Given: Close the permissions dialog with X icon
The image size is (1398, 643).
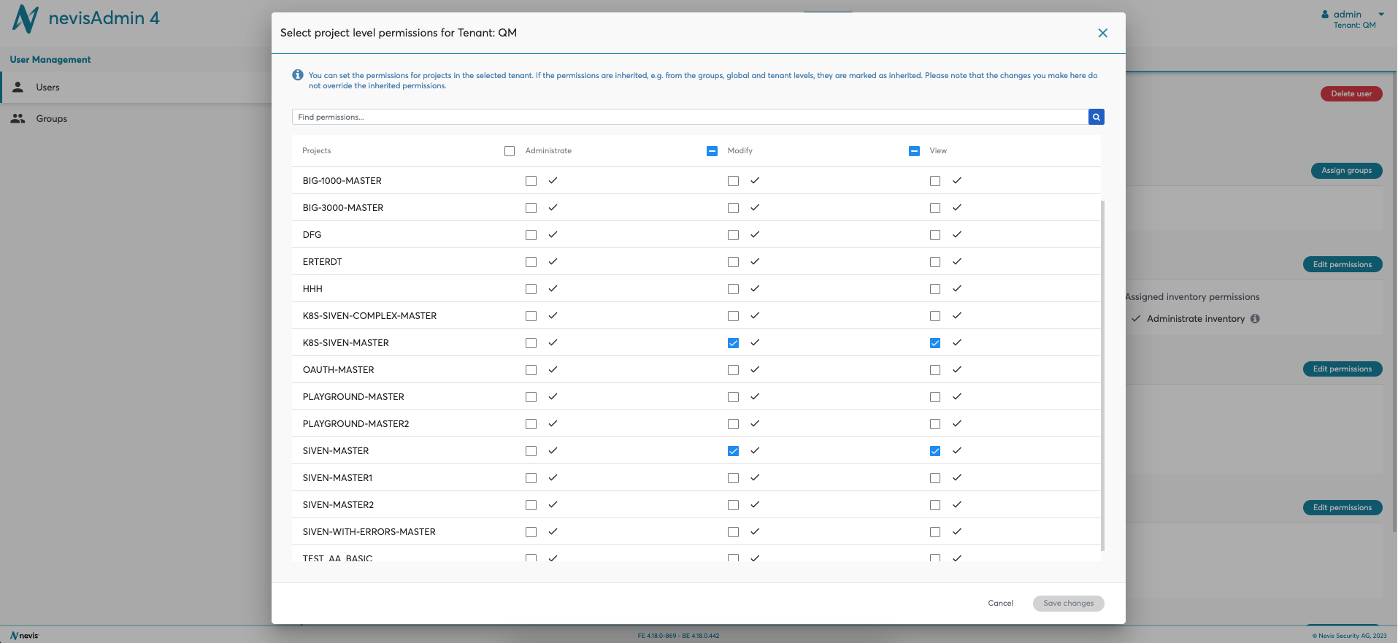Looking at the screenshot, I should (x=1102, y=33).
